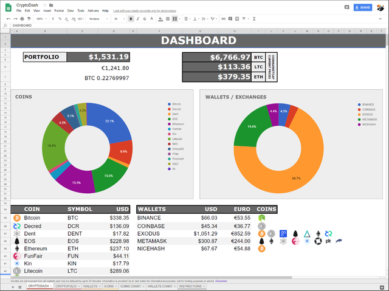This screenshot has height=291, width=389.
Task: Toggle bold formatting
Action: [x=131, y=19]
